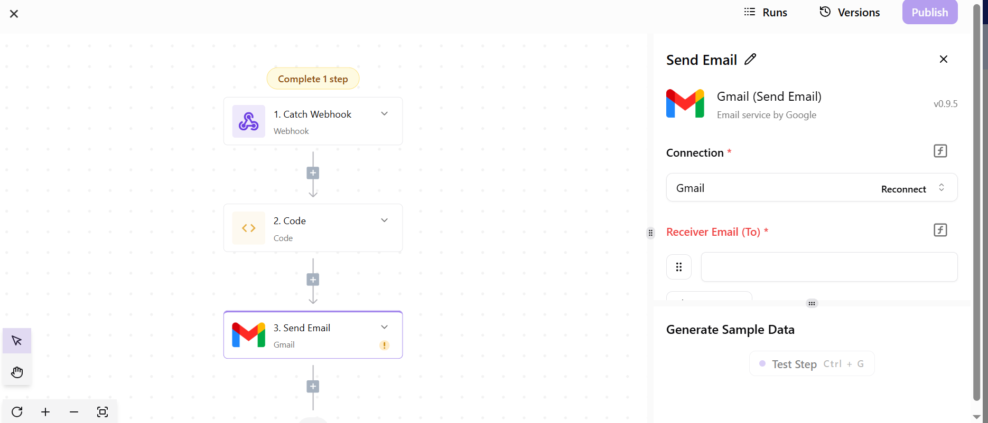Select the pointer cursor tool

[x=17, y=341]
